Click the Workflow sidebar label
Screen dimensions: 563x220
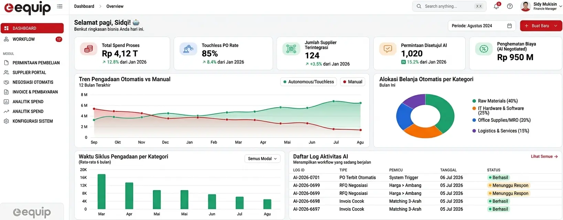[24, 39]
